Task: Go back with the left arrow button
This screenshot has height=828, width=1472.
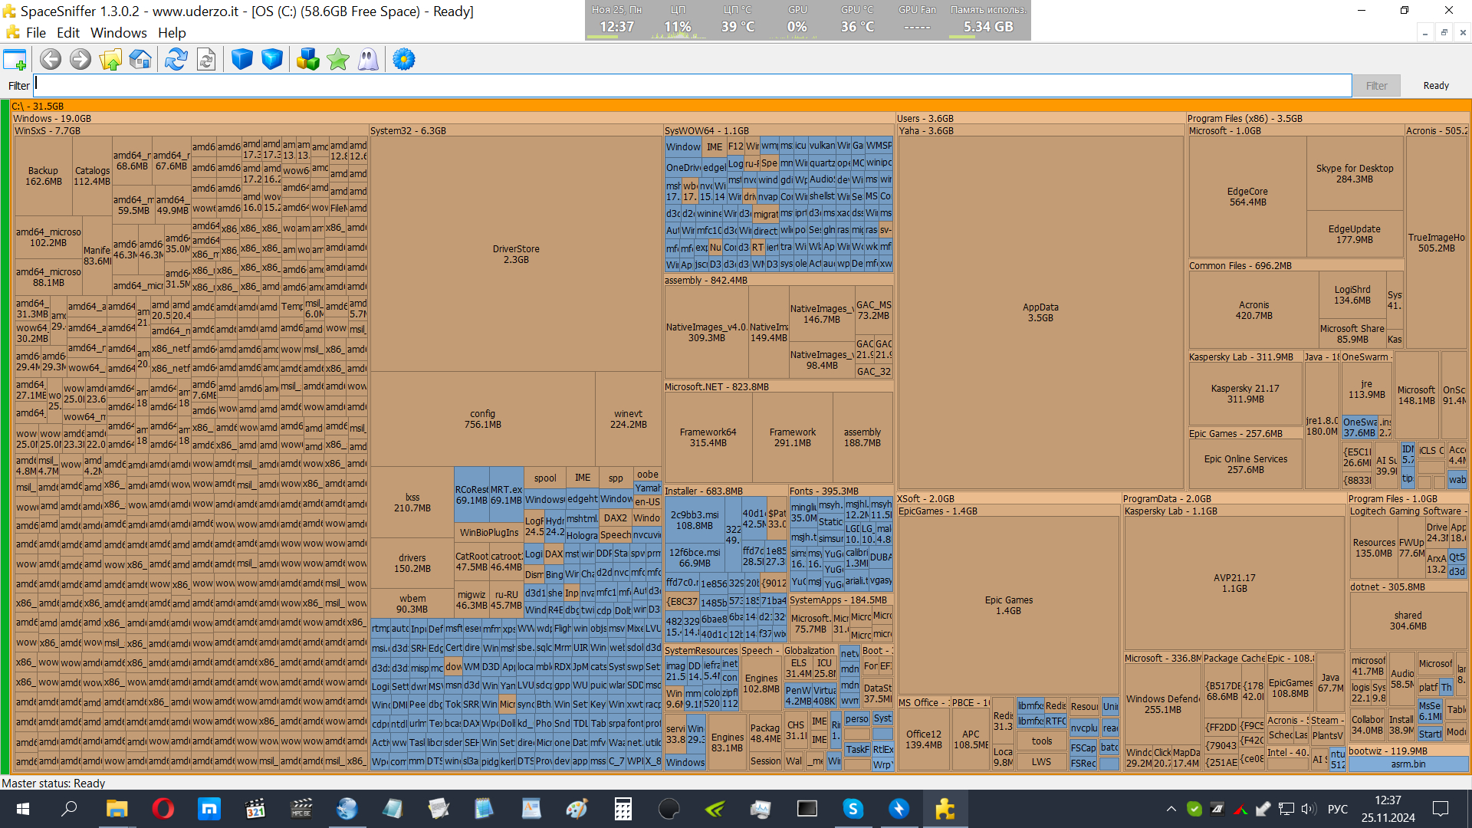Action: tap(51, 59)
